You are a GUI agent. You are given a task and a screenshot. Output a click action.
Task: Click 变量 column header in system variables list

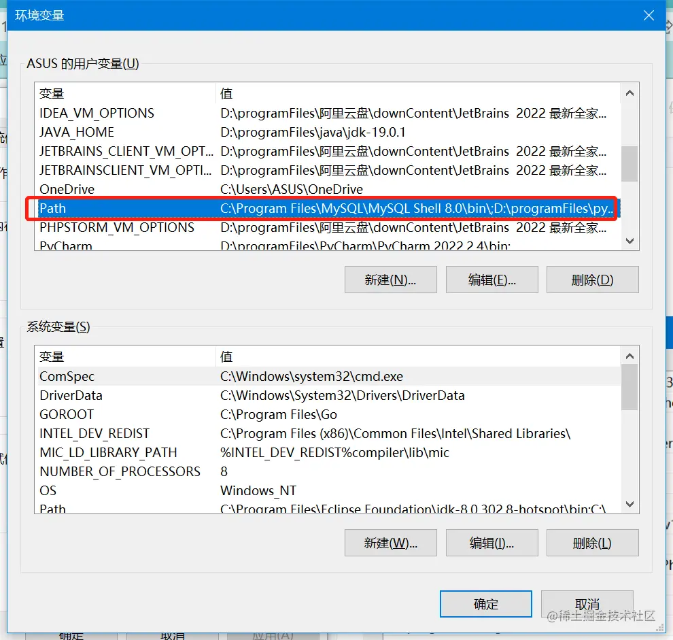[x=125, y=356]
